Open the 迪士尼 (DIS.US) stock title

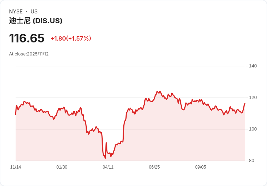coord(36,21)
